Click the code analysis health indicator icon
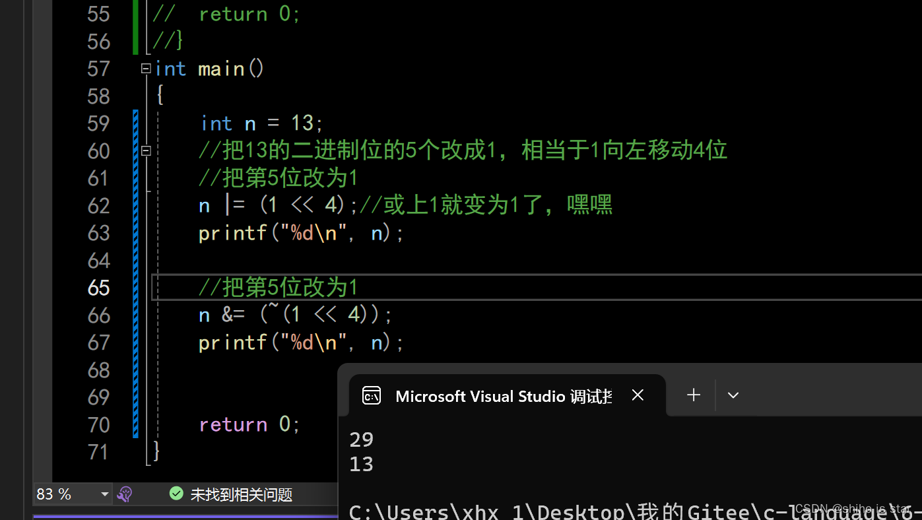Image resolution: width=922 pixels, height=520 pixels. coord(125,494)
